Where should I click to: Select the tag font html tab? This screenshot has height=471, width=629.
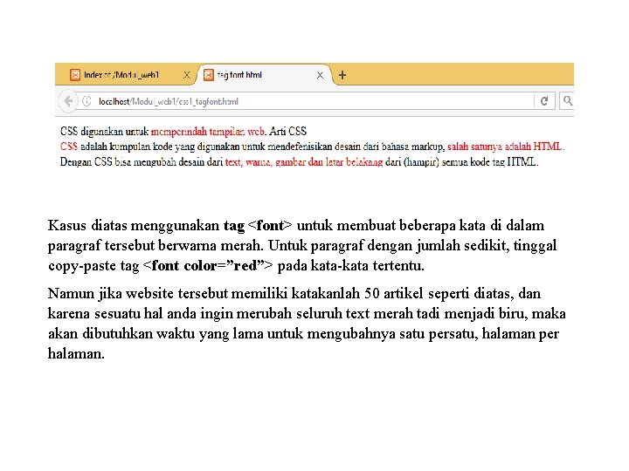point(264,75)
